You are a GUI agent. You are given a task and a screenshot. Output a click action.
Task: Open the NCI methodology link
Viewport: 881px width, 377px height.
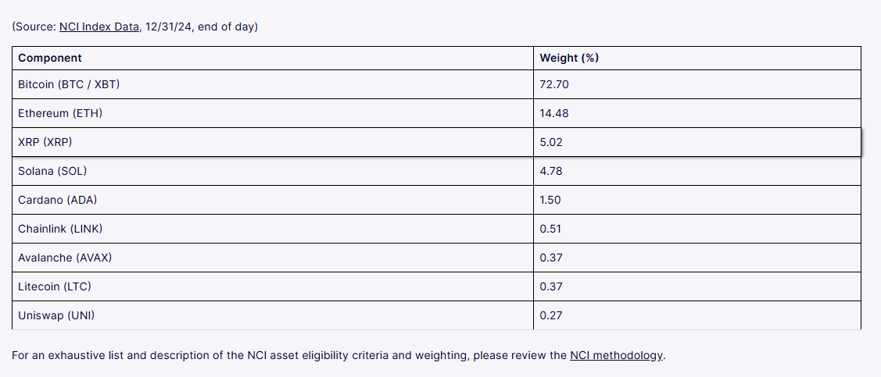pyautogui.click(x=616, y=355)
